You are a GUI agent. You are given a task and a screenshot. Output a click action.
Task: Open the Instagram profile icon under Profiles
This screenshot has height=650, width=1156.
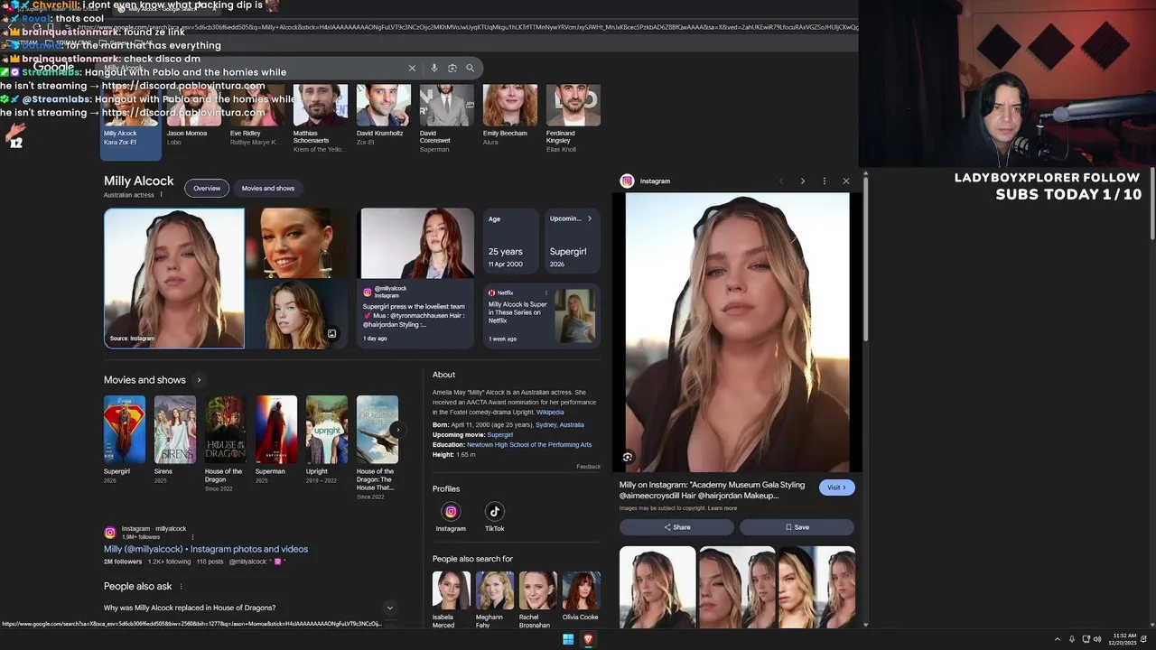click(x=451, y=512)
